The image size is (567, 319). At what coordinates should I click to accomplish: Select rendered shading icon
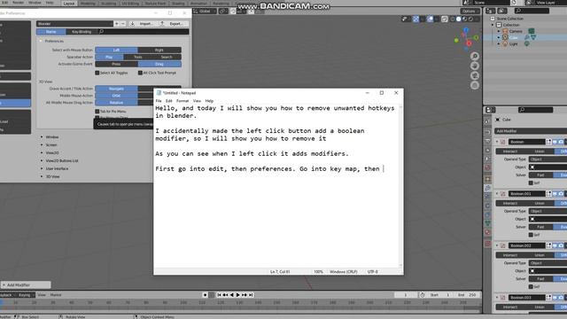pyautogui.click(x=470, y=19)
